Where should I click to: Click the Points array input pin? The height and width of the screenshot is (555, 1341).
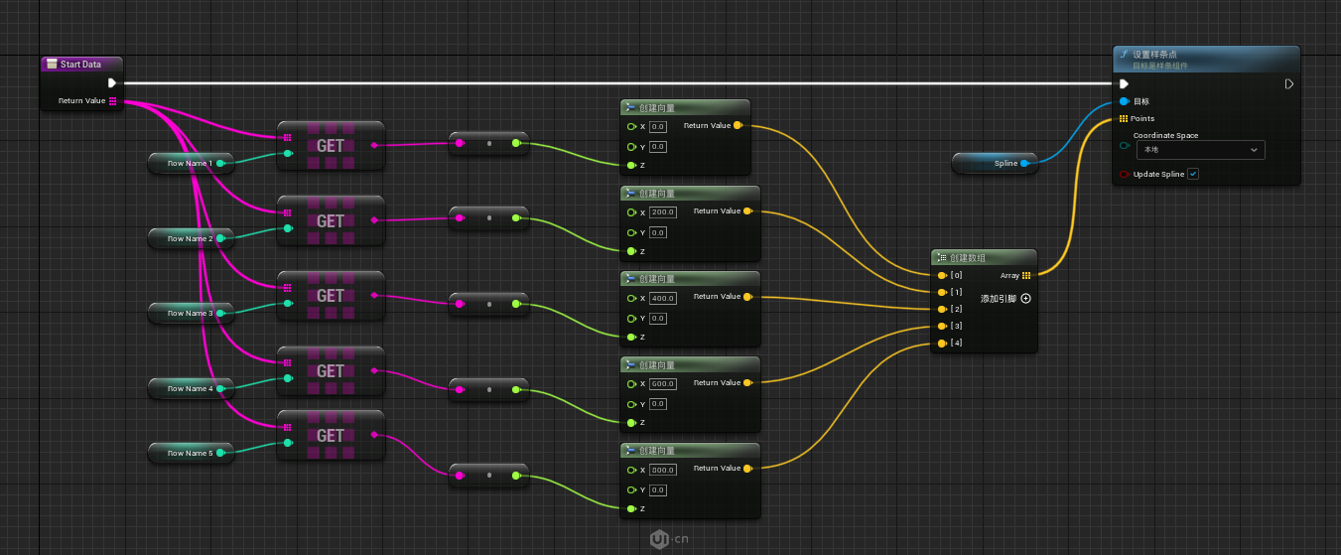[x=1124, y=119]
